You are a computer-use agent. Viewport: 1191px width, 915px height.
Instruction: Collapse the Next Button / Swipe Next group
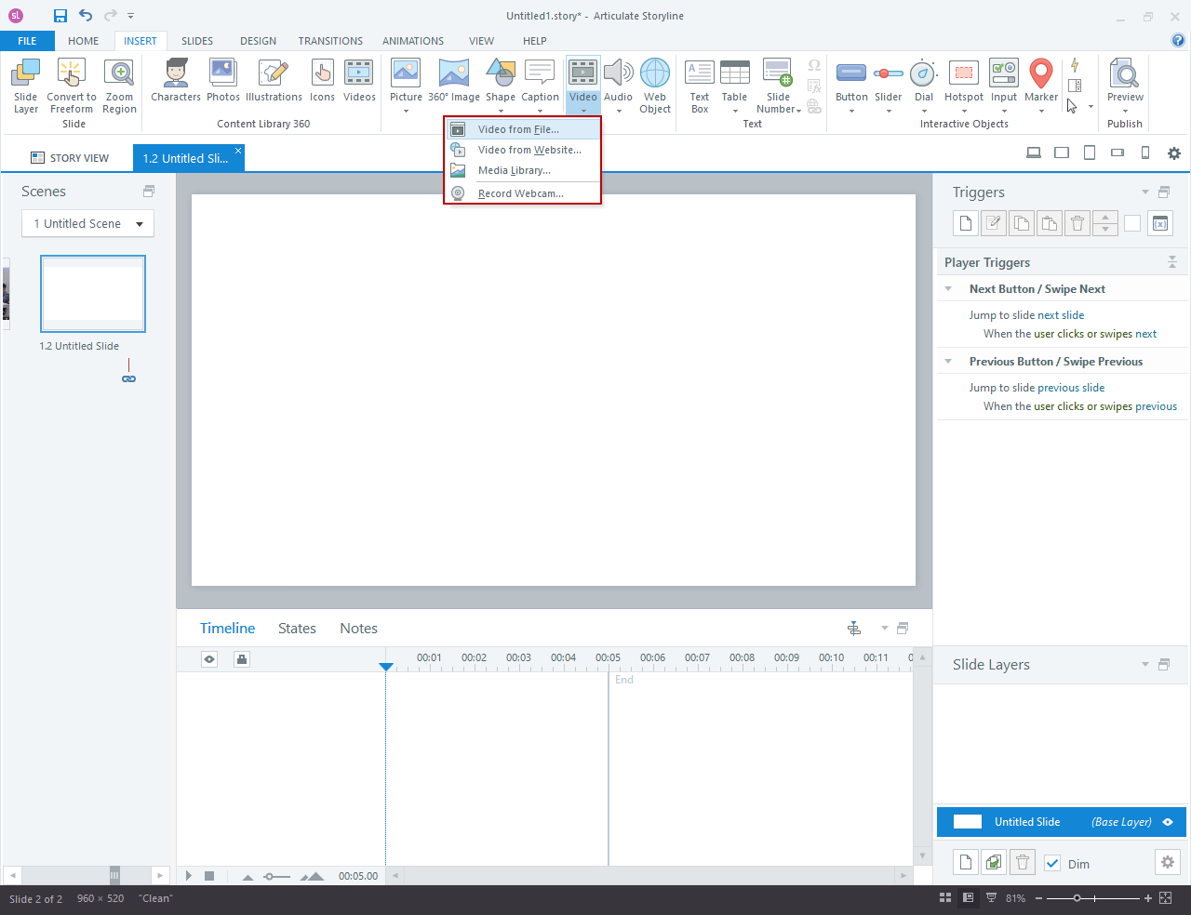point(948,289)
